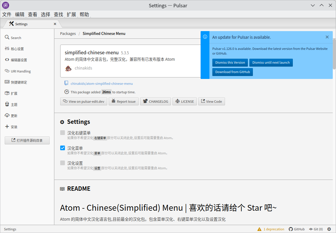Click the README book icon
Viewport: 336px width, 233px height.
point(62,189)
